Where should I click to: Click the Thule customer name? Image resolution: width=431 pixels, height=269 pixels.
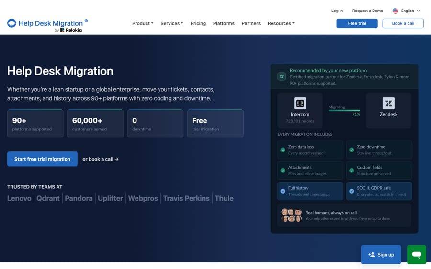pos(224,198)
